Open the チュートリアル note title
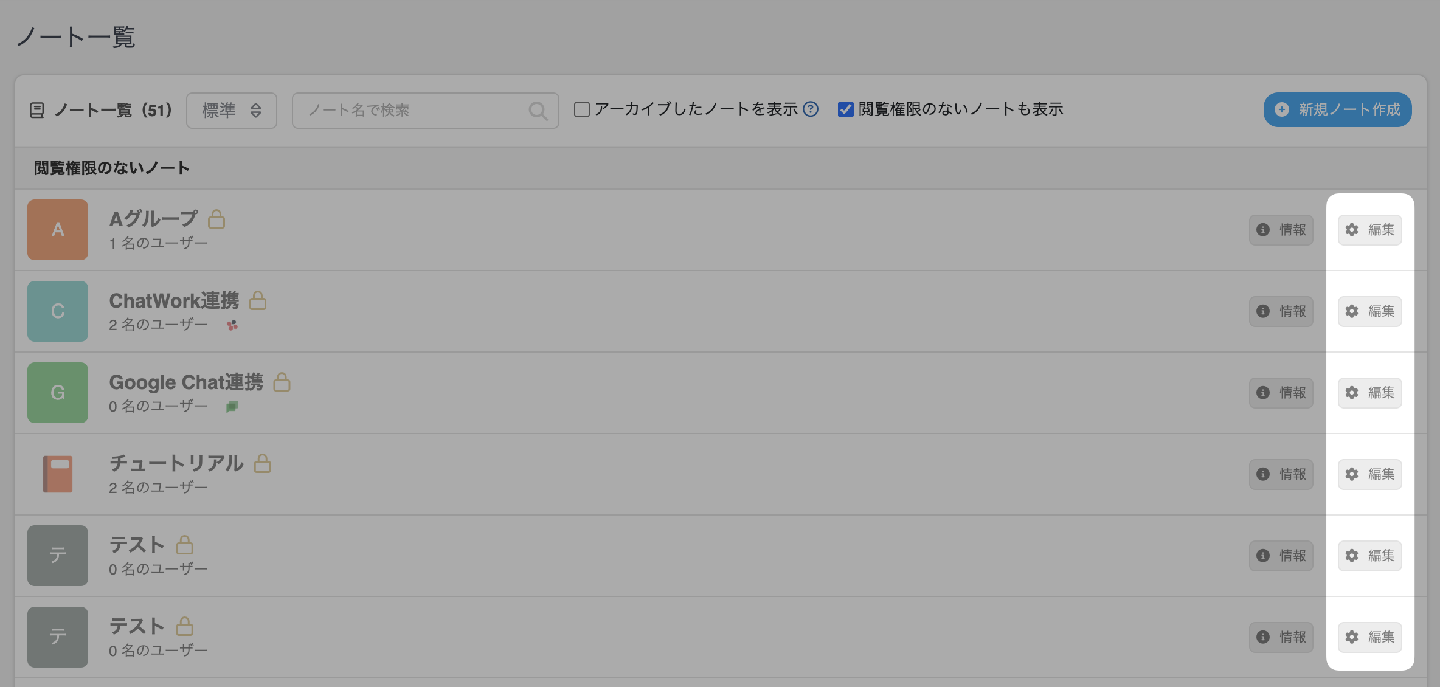Viewport: 1440px width, 687px height. [176, 463]
